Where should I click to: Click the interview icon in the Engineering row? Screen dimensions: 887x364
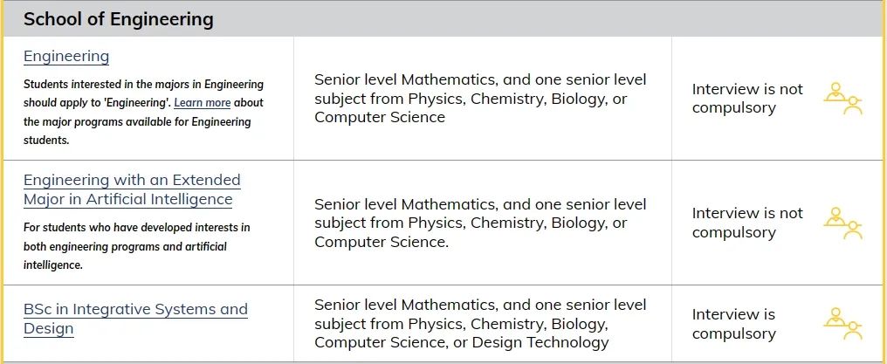842,99
